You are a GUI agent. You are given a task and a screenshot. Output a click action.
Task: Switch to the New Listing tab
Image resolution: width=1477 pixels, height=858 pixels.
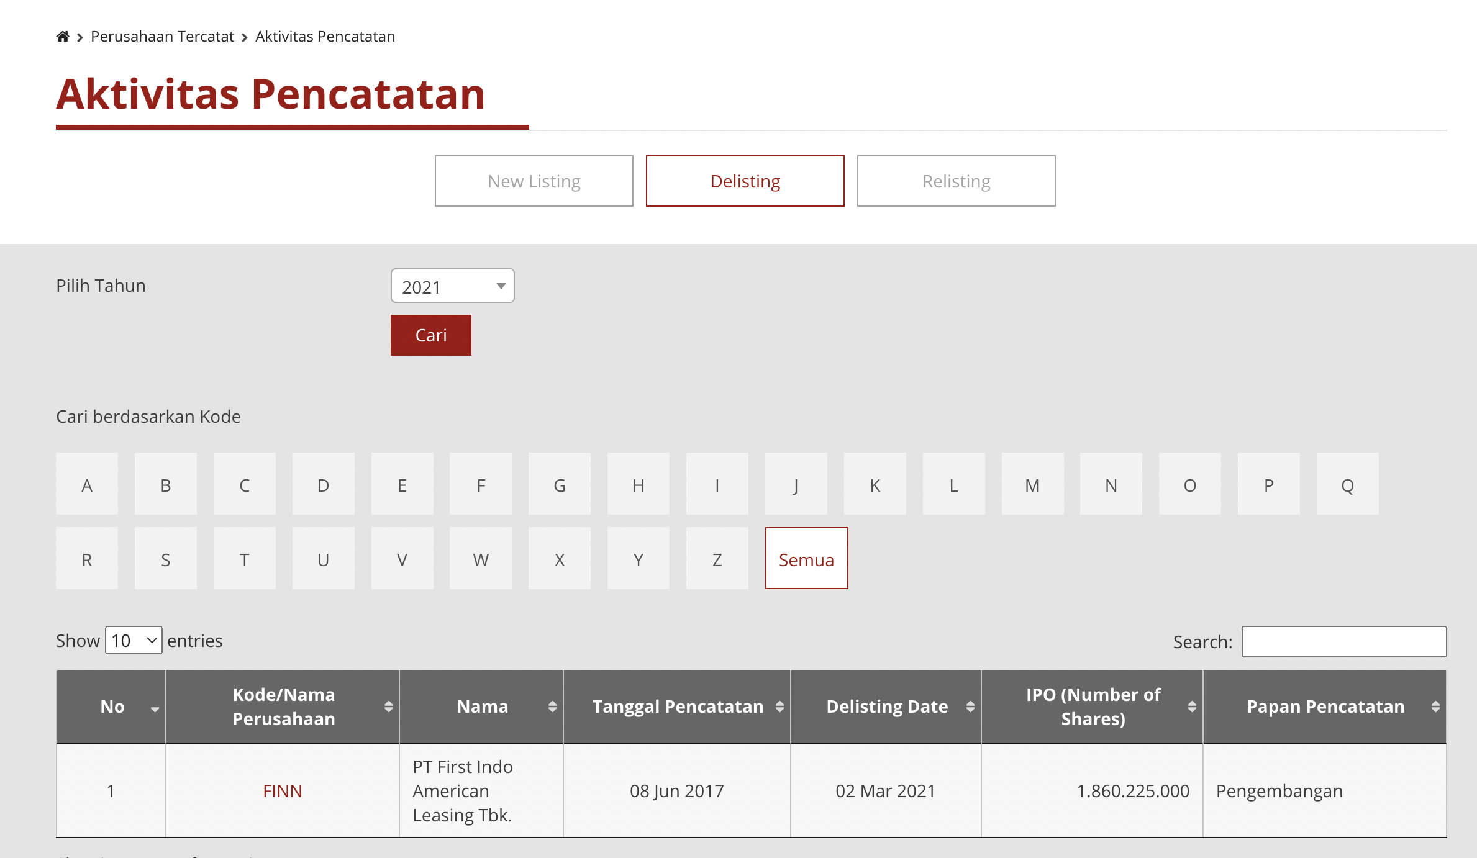(534, 181)
